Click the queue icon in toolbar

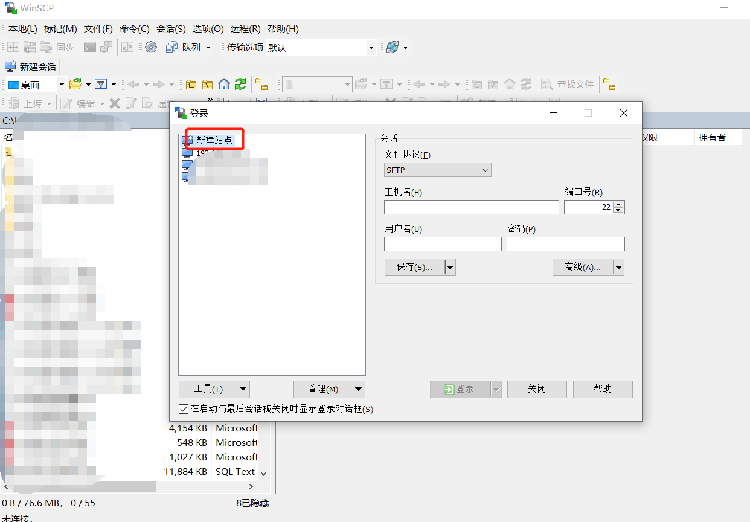coord(171,47)
